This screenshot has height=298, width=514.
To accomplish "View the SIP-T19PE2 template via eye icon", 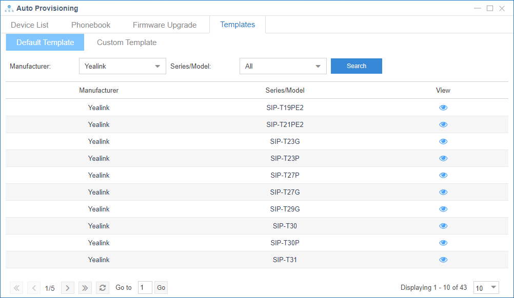I will pyautogui.click(x=443, y=108).
